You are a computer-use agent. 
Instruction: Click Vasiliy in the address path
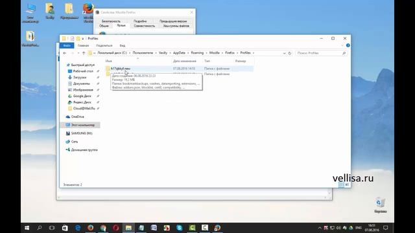[x=163, y=53]
